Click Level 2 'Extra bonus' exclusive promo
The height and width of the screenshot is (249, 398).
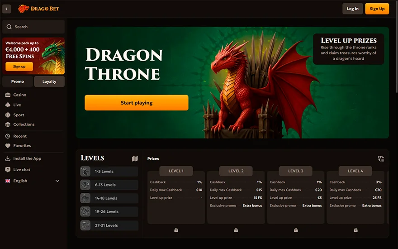(x=252, y=206)
